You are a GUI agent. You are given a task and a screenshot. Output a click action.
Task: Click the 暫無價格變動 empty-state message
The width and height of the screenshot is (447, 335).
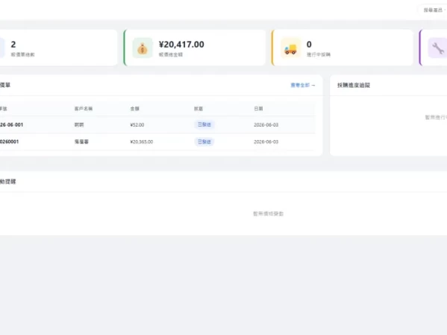pos(268,214)
